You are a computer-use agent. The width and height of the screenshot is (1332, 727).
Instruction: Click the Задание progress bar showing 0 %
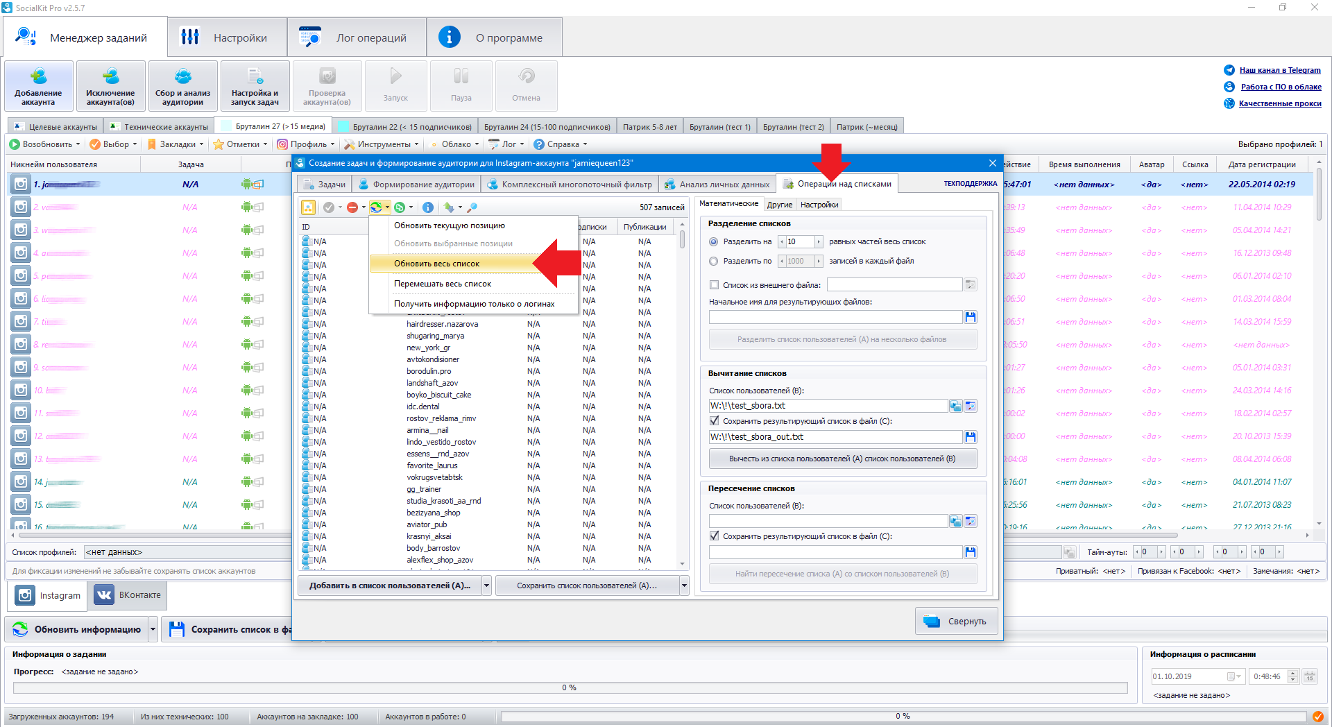[569, 687]
